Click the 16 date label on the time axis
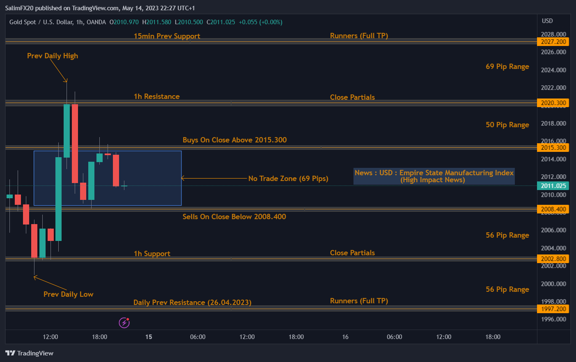This screenshot has width=576, height=362. coord(345,337)
